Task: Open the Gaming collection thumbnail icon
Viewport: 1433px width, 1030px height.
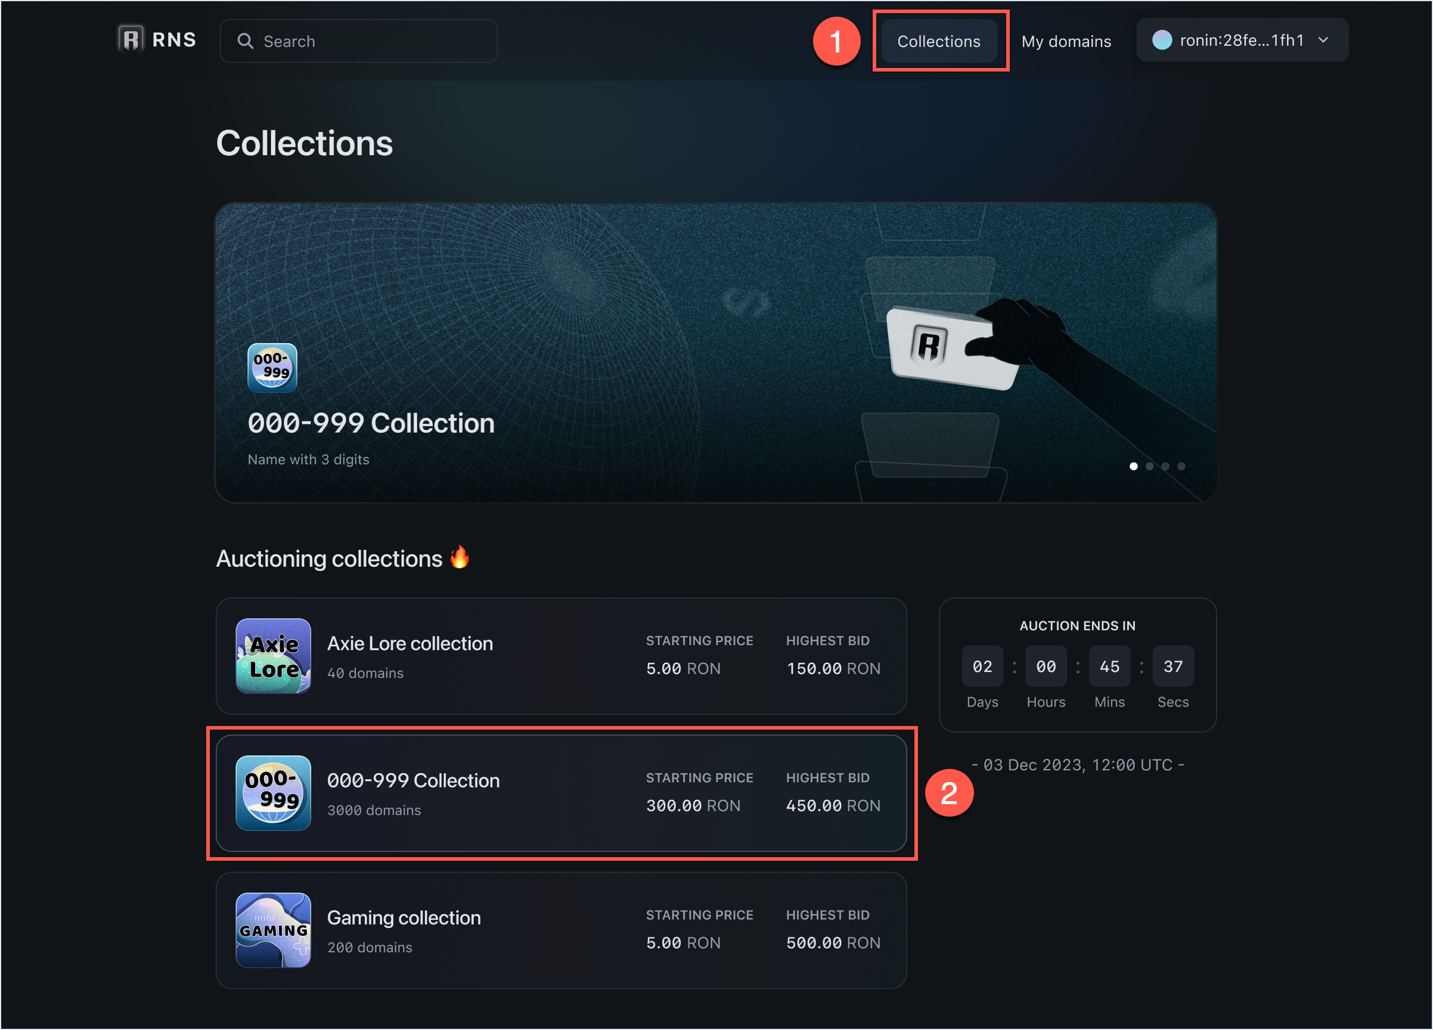Action: point(273,931)
